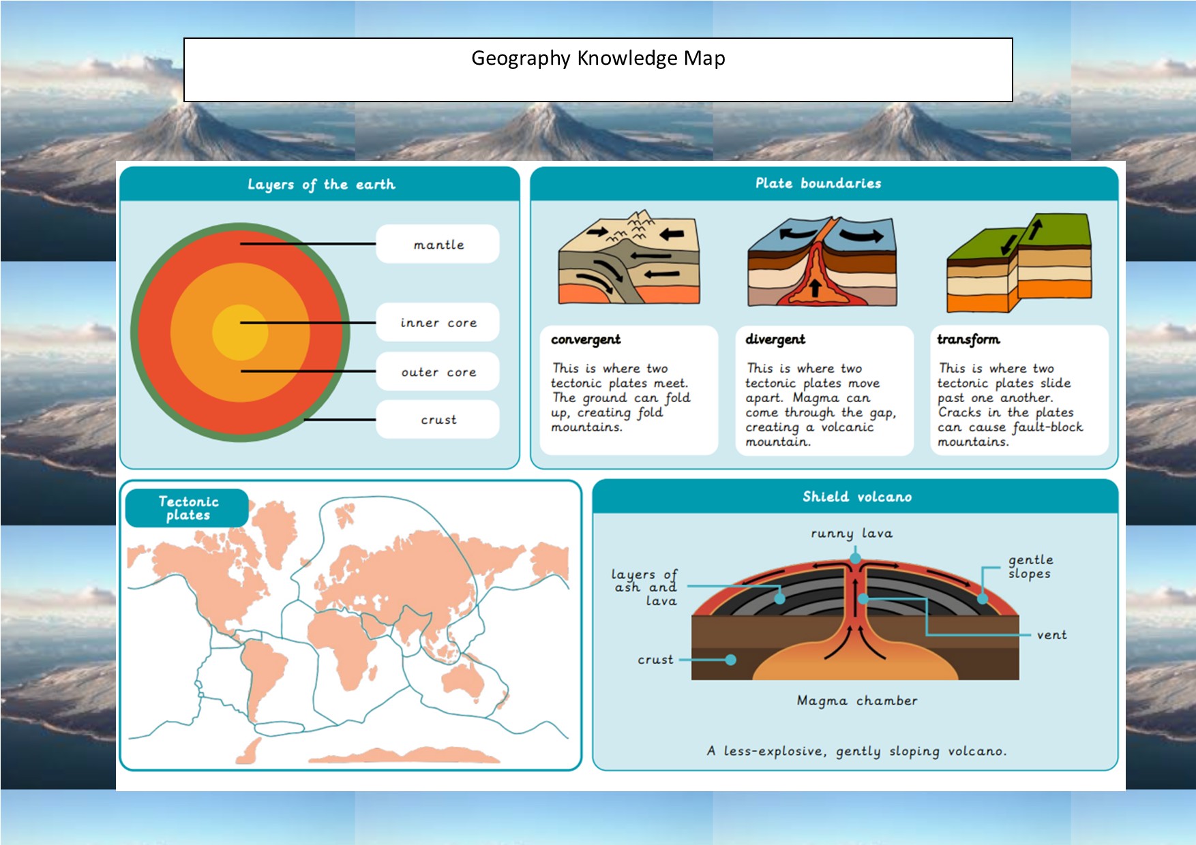The image size is (1196, 845).
Task: Click the convergent plate boundary diagram
Action: (629, 258)
